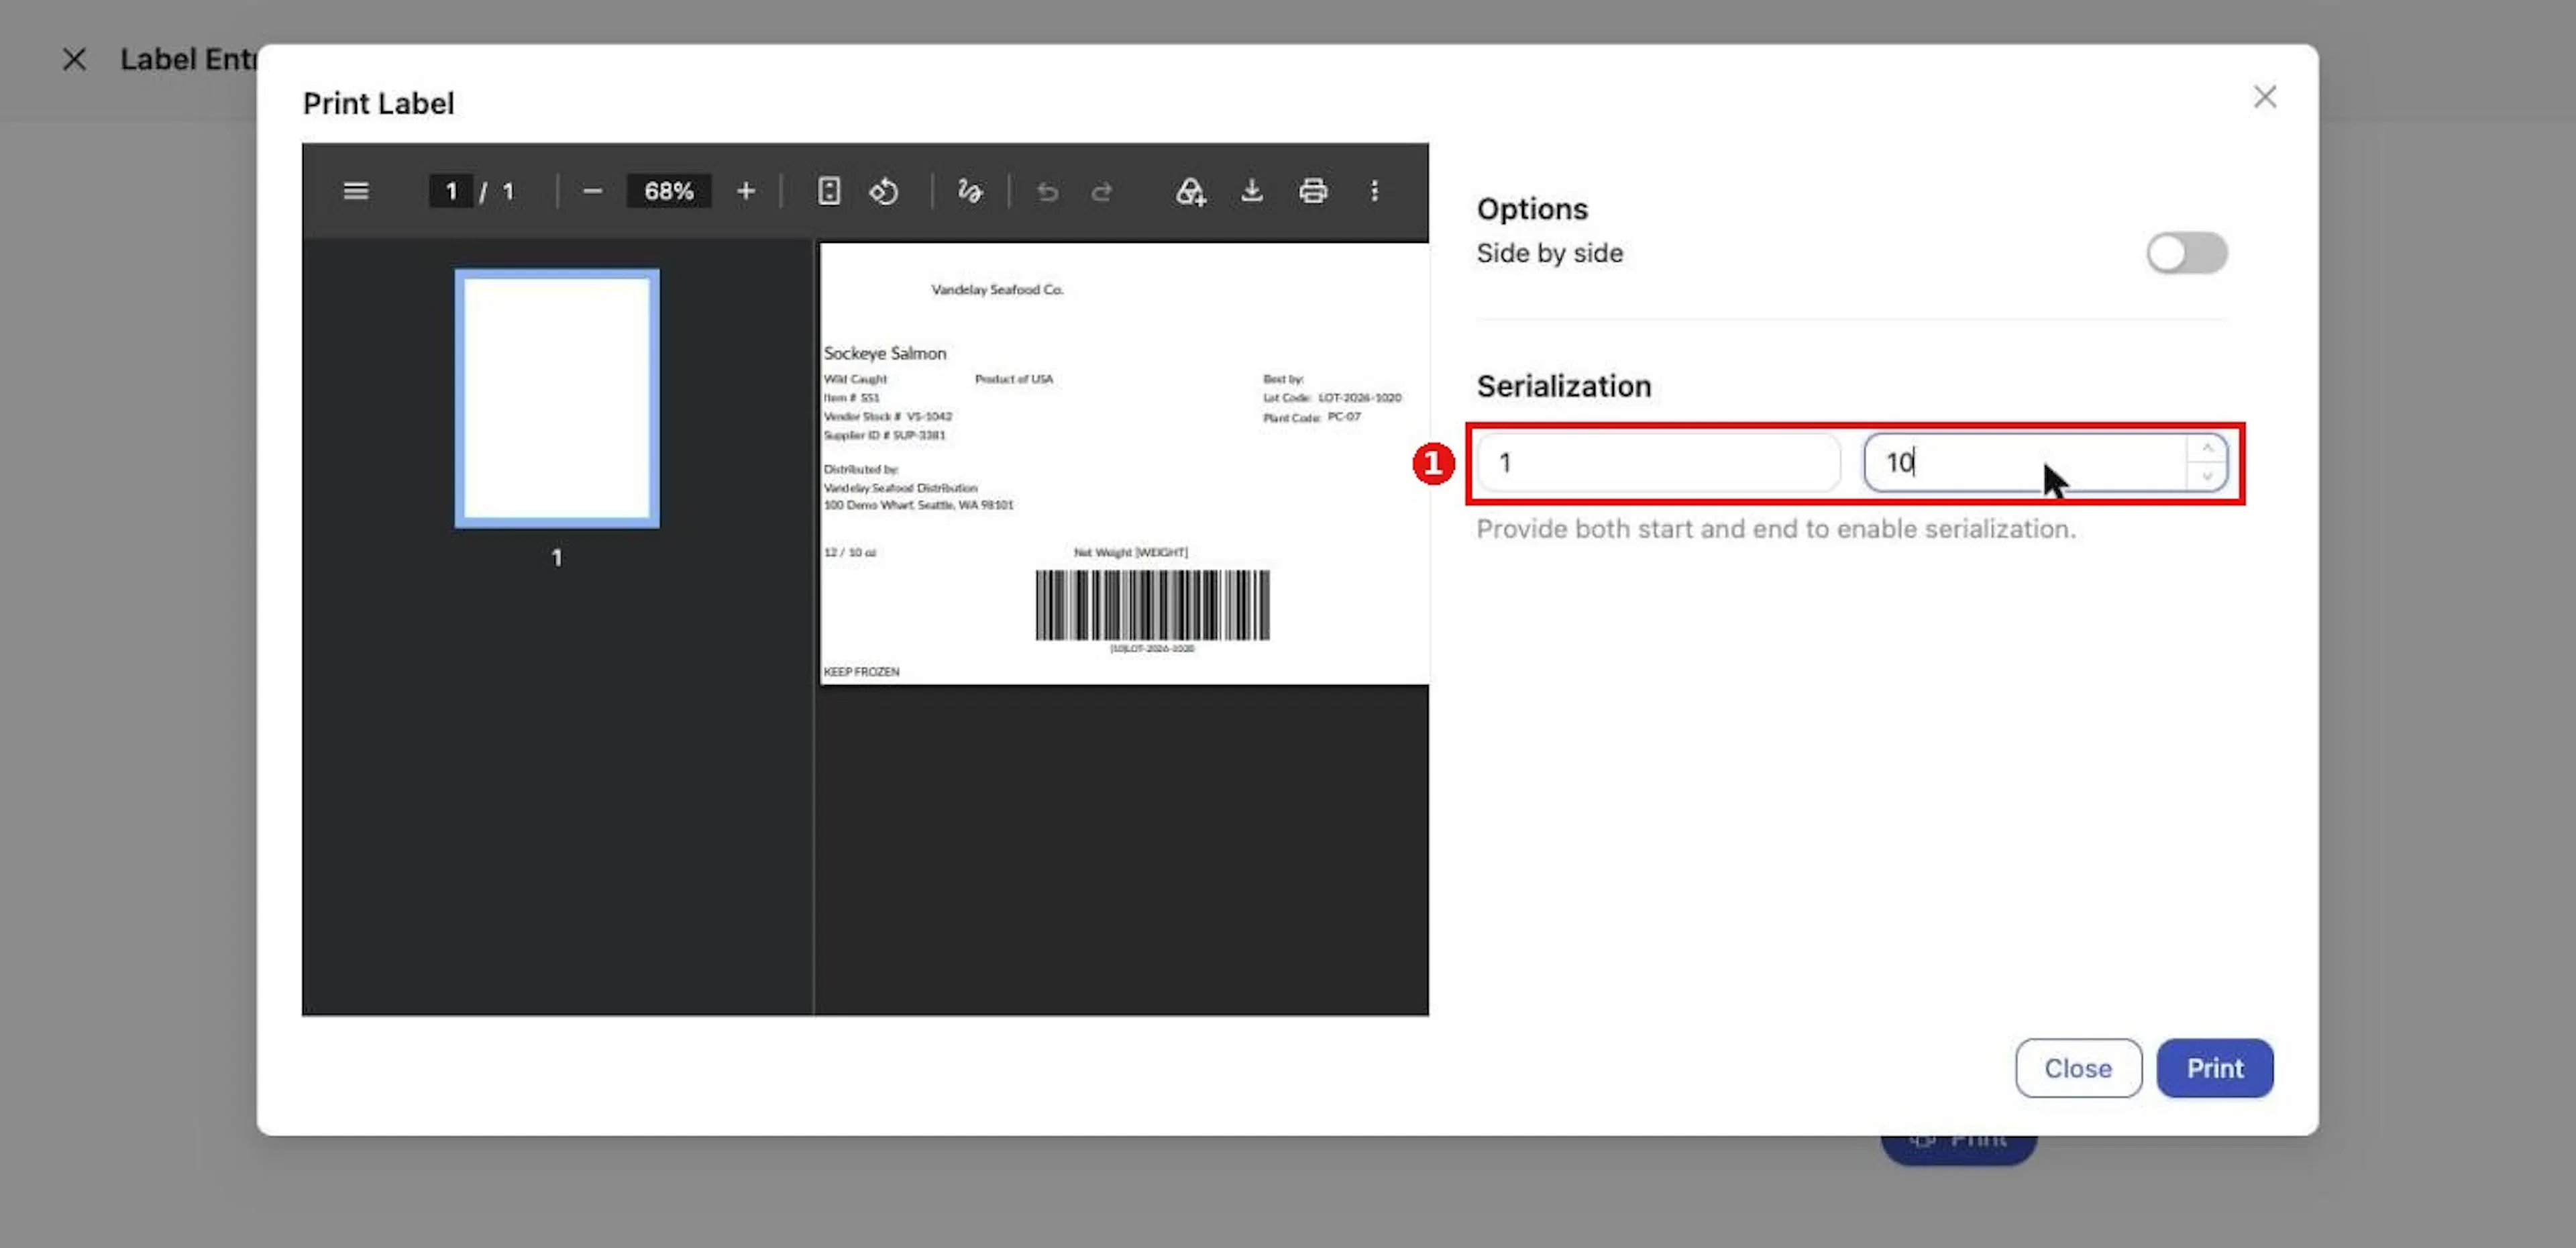The height and width of the screenshot is (1248, 2576).
Task: Close the Print Label dialog with X
Action: tap(2265, 97)
